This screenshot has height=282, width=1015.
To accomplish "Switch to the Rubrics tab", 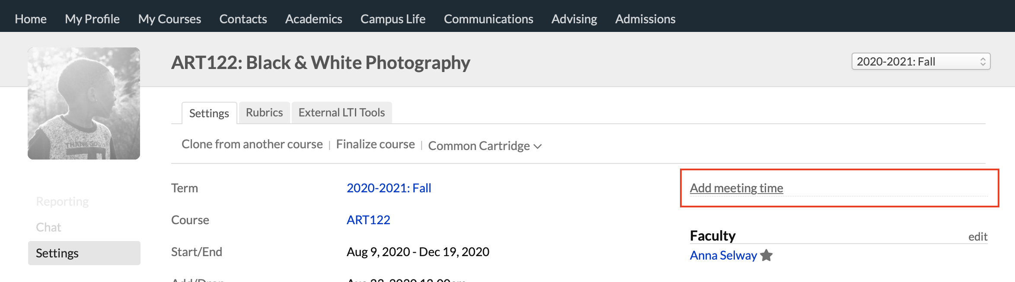I will coord(264,113).
